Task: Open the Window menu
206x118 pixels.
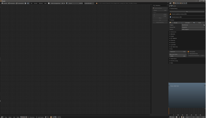Action: (x=41, y=3)
